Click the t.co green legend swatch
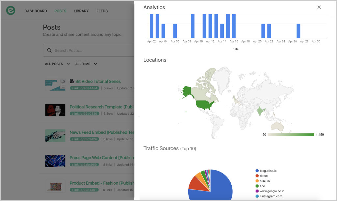 [x=257, y=186]
